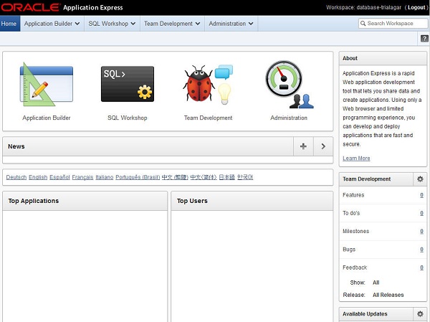The height and width of the screenshot is (322, 430).
Task: Click the Oracle Application Express logo
Action: [x=62, y=7]
